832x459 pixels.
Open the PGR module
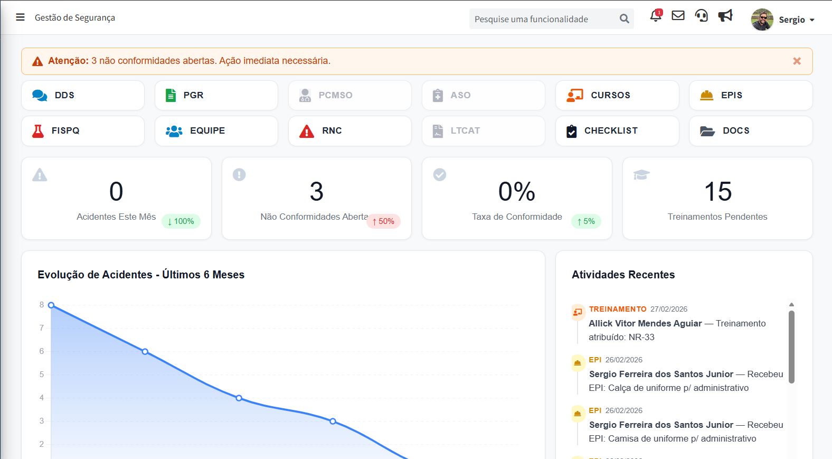click(x=216, y=95)
